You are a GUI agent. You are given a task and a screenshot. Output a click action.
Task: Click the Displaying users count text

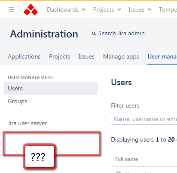pos(144,140)
